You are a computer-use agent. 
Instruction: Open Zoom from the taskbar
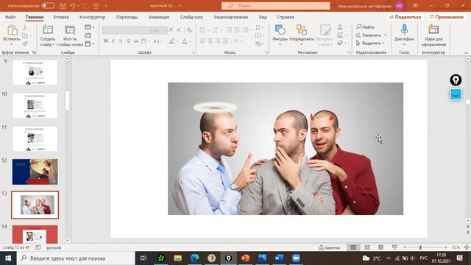296,258
